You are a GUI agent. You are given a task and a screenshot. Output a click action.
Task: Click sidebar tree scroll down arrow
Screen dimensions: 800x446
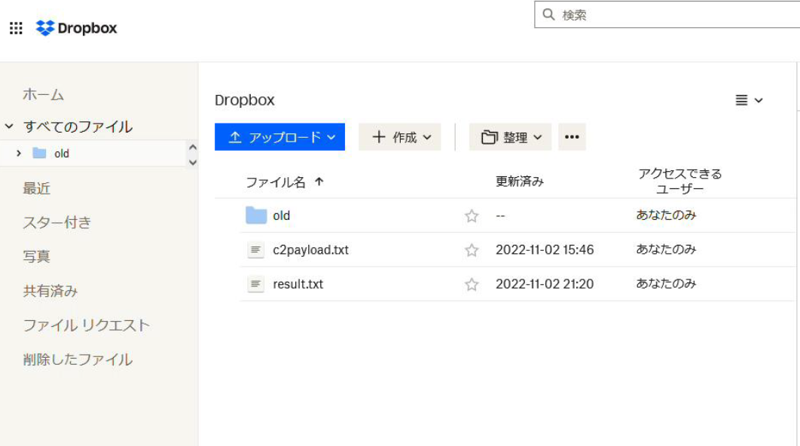click(192, 163)
